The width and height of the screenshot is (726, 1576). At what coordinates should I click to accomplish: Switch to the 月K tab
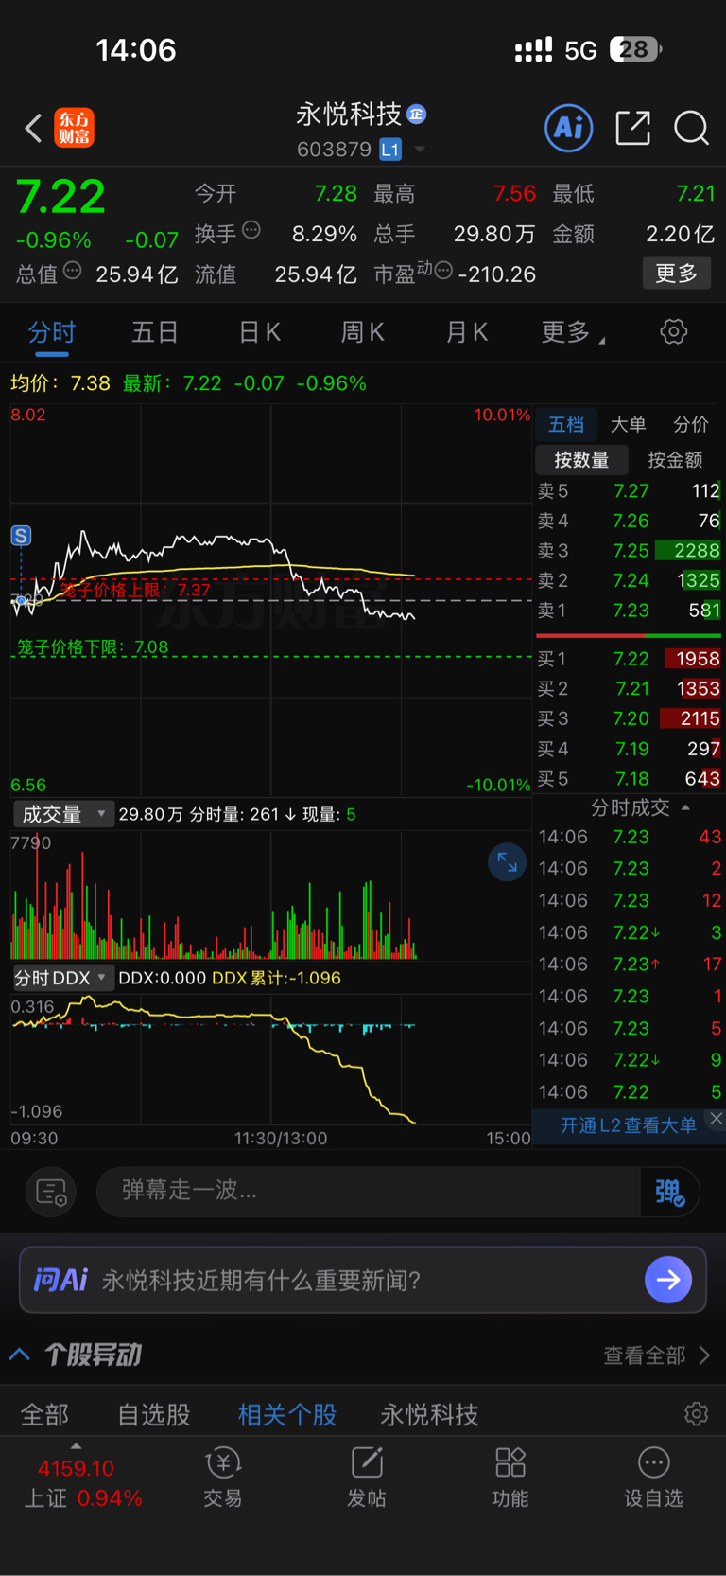(466, 332)
